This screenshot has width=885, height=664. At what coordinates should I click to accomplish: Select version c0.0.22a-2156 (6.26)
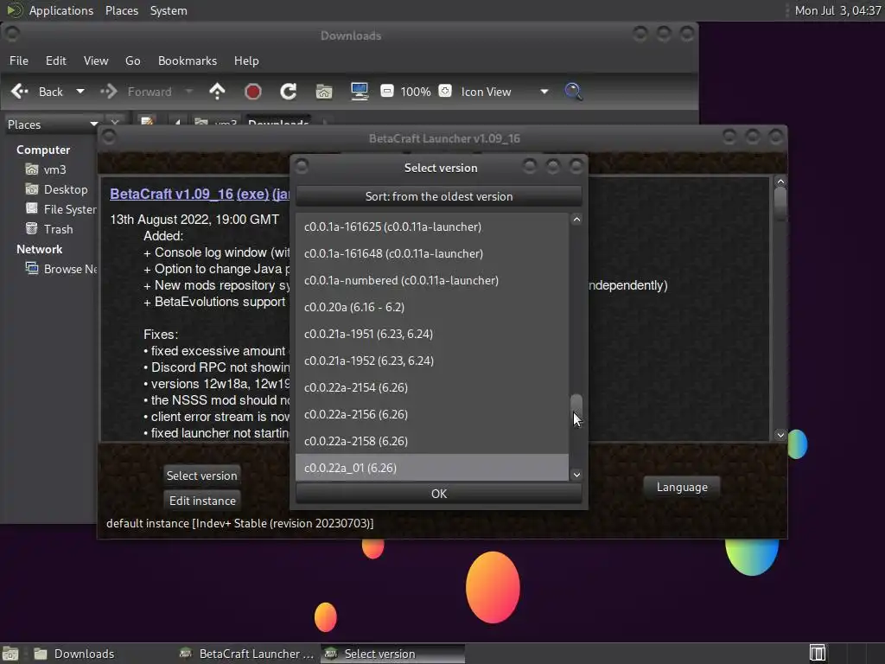point(432,414)
